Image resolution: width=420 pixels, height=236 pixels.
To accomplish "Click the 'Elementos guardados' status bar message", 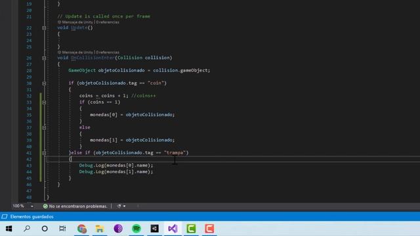I will 32,217.
